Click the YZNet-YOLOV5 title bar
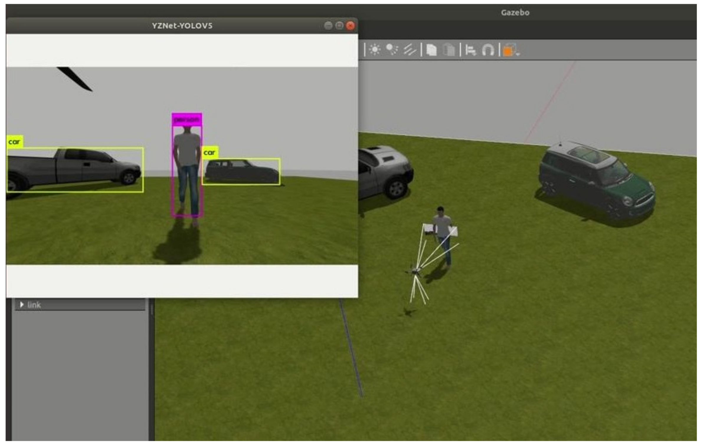Viewport: 702px width, 445px height. click(x=182, y=26)
